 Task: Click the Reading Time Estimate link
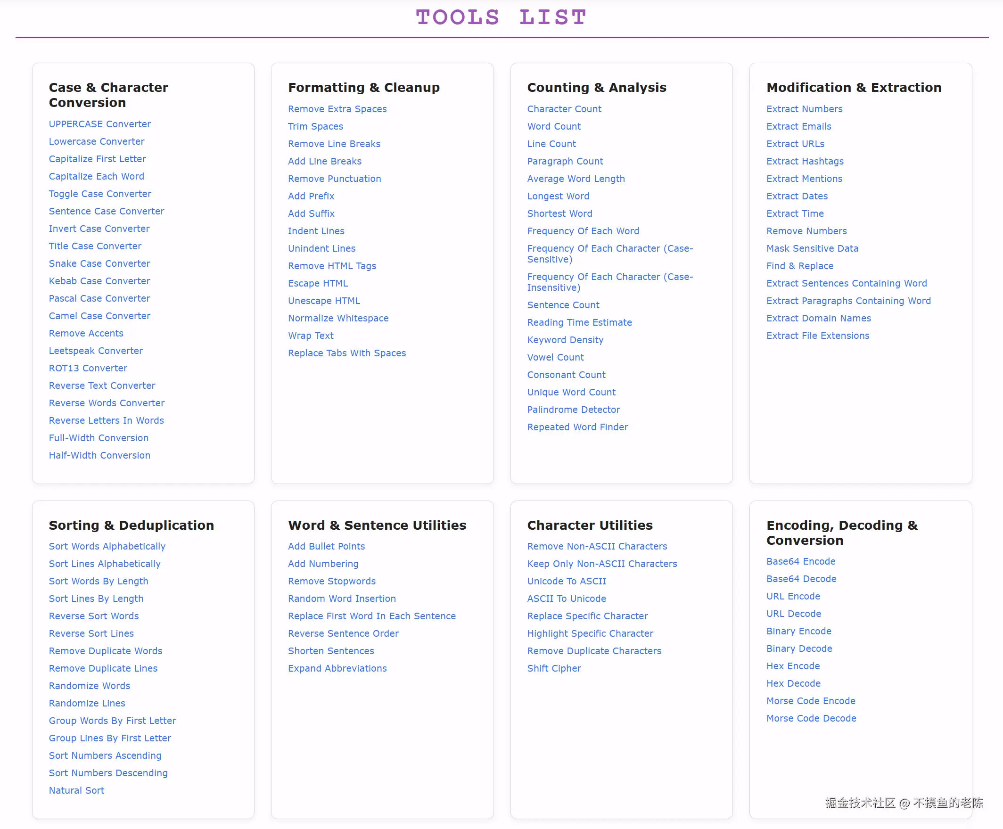coord(579,323)
